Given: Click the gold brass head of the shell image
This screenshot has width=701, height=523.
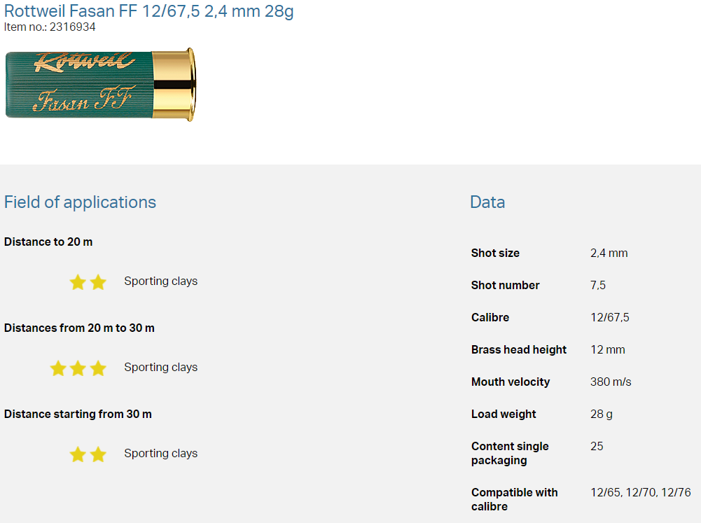Looking at the screenshot, I should point(174,84).
